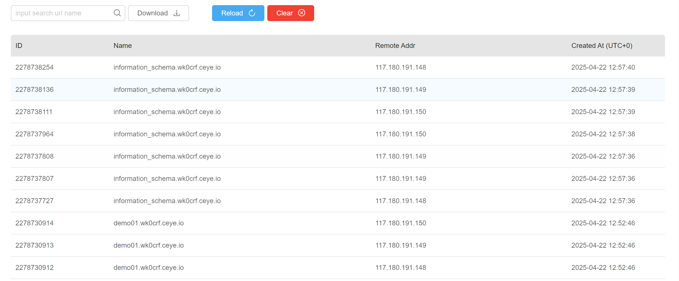
Task: Focus the search url name input
Action: [x=63, y=13]
